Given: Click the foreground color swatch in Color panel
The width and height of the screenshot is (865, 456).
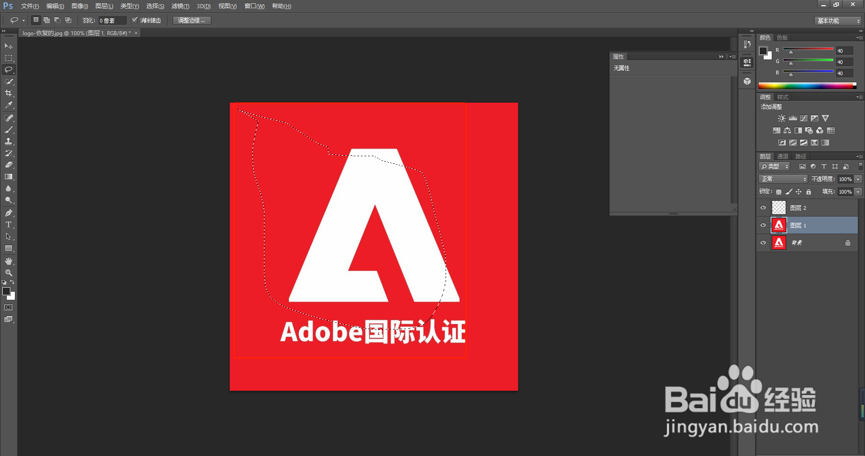Looking at the screenshot, I should point(763,51).
